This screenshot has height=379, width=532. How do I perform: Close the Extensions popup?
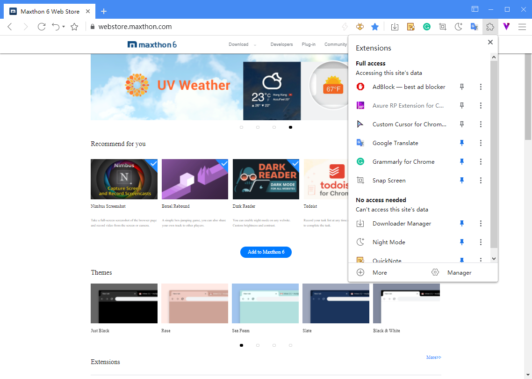(x=490, y=42)
